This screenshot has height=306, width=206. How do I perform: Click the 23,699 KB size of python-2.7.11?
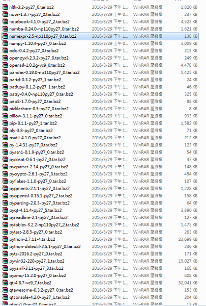click(188, 239)
